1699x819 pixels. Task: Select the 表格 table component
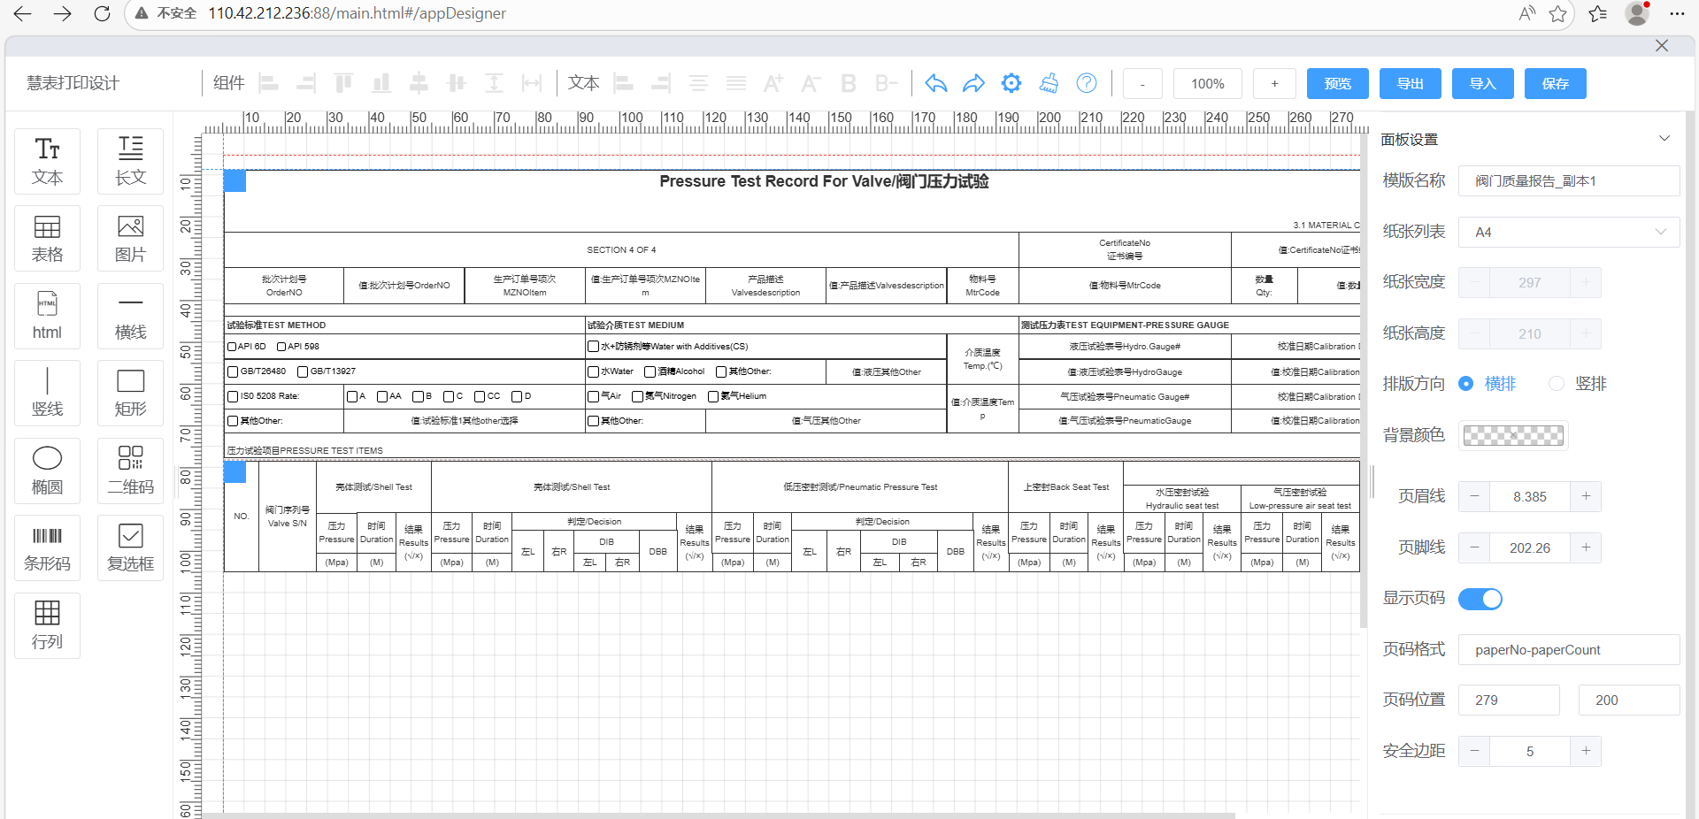47,238
